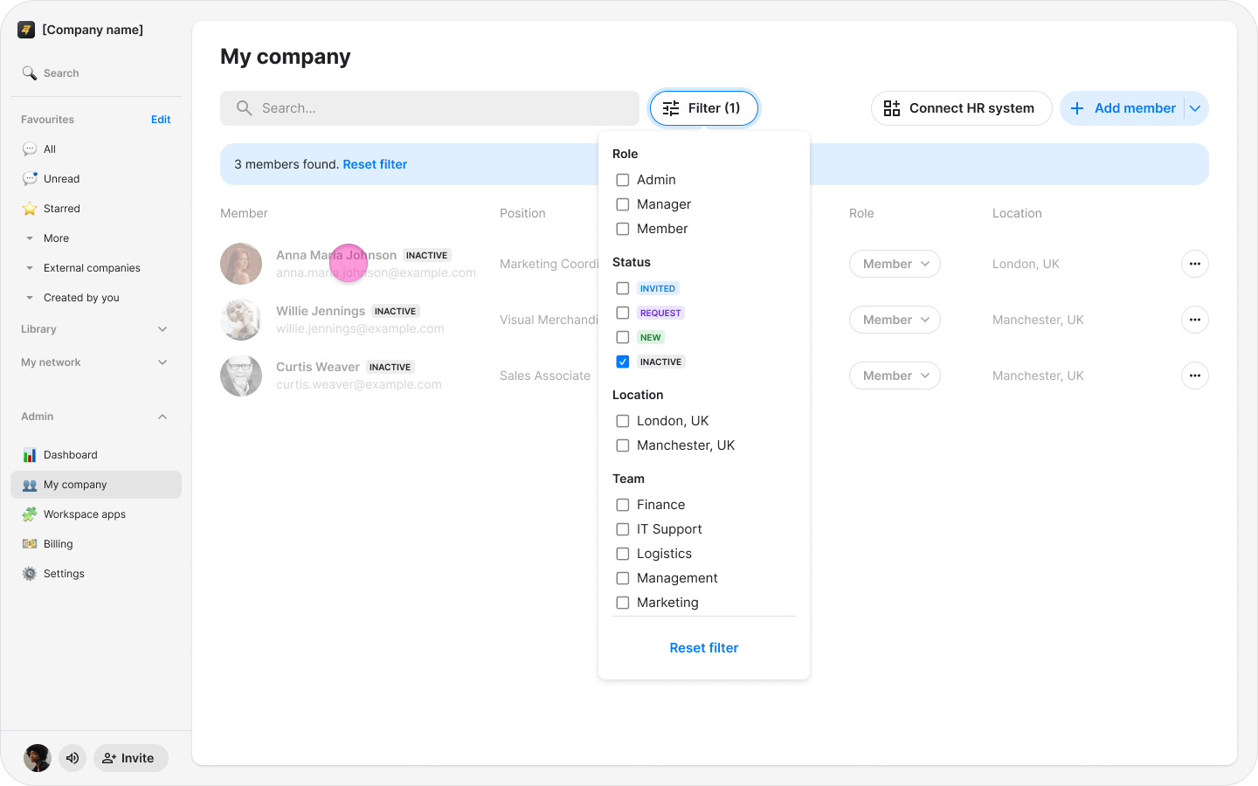Open Settings gear icon
This screenshot has height=786, width=1258.
(x=30, y=574)
